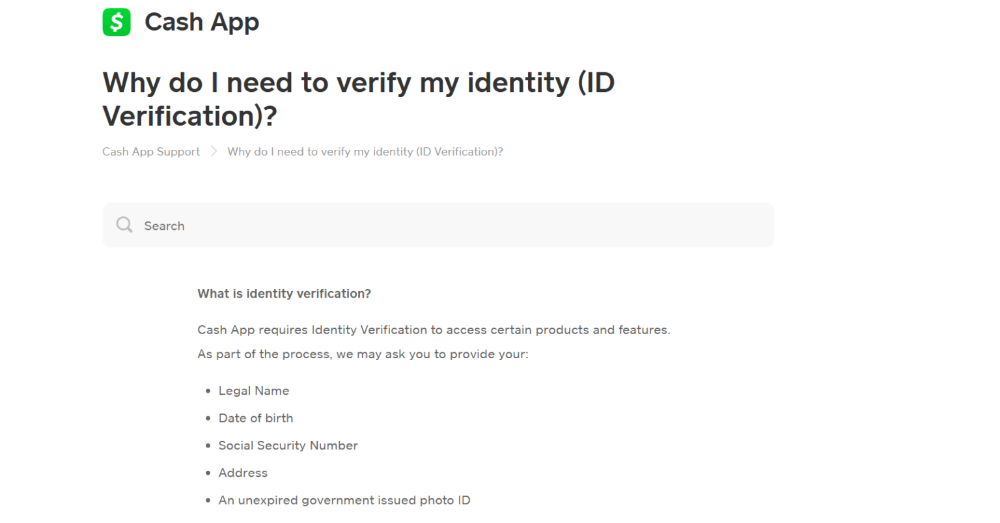Focus the Search input field

coord(438,225)
